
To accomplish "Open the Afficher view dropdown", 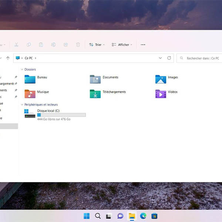I will [x=122, y=45].
